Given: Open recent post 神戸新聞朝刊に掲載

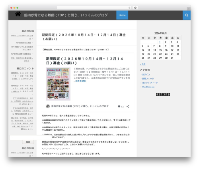Looking at the screenshot, I should click(x=23, y=43).
